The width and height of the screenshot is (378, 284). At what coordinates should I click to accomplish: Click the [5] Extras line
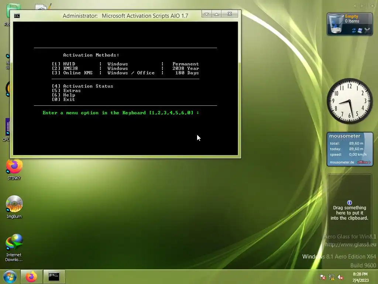pos(66,91)
